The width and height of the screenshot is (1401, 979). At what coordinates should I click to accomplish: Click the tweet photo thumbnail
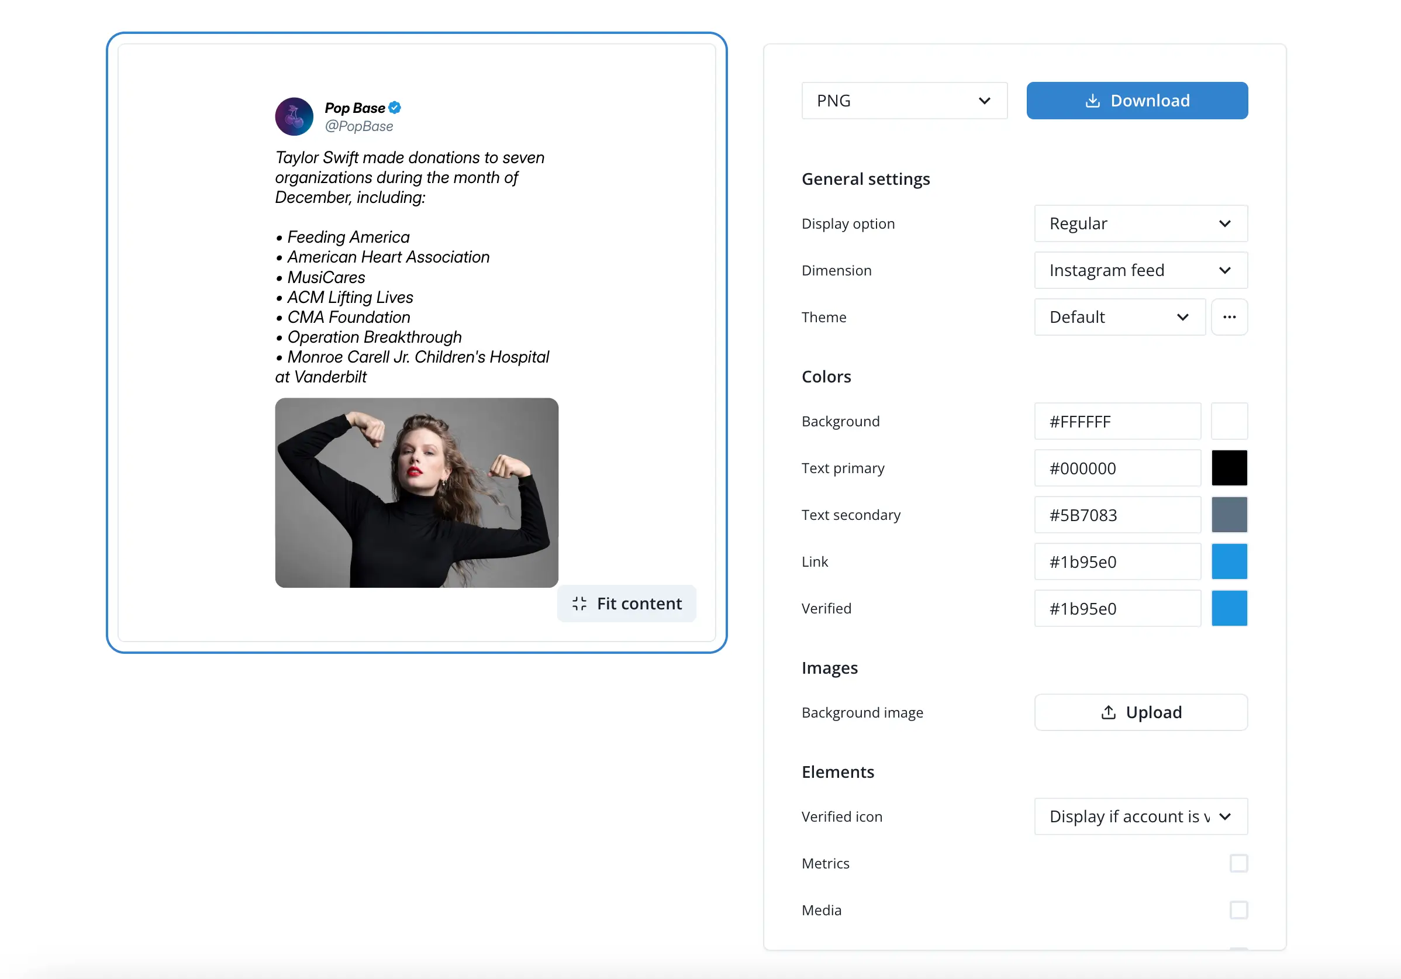click(416, 492)
